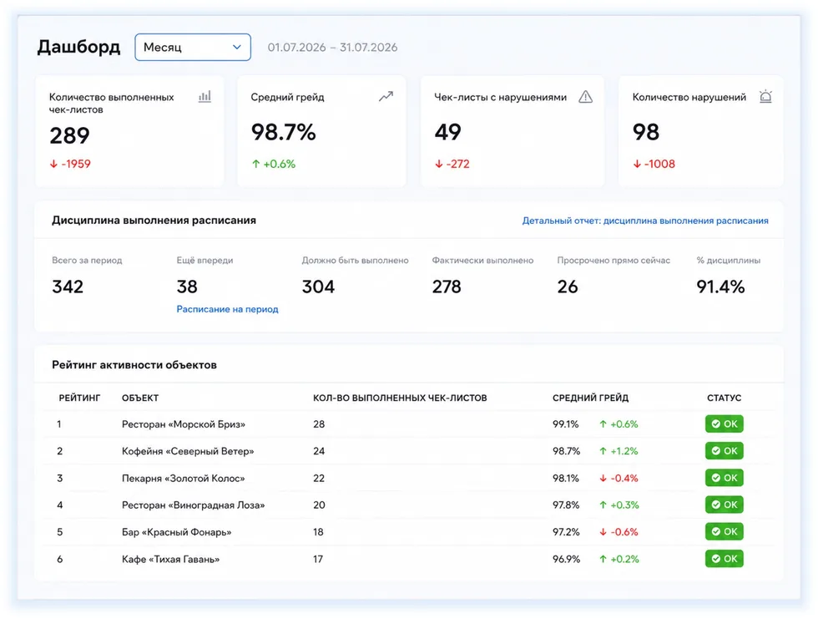818x619 pixels.
Task: Select the Ресторан «Морской Бриз» row name
Action: tap(184, 424)
